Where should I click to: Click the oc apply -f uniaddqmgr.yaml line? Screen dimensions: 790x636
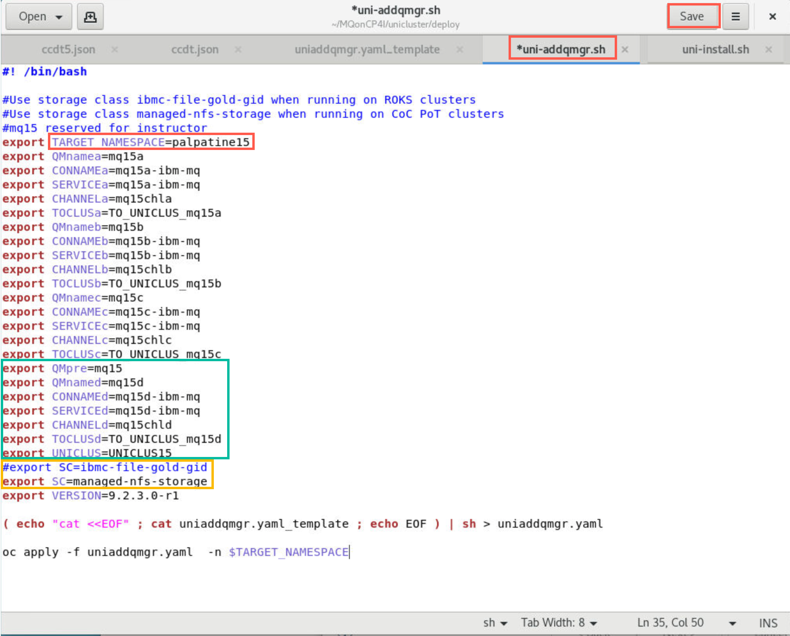pyautogui.click(x=176, y=552)
